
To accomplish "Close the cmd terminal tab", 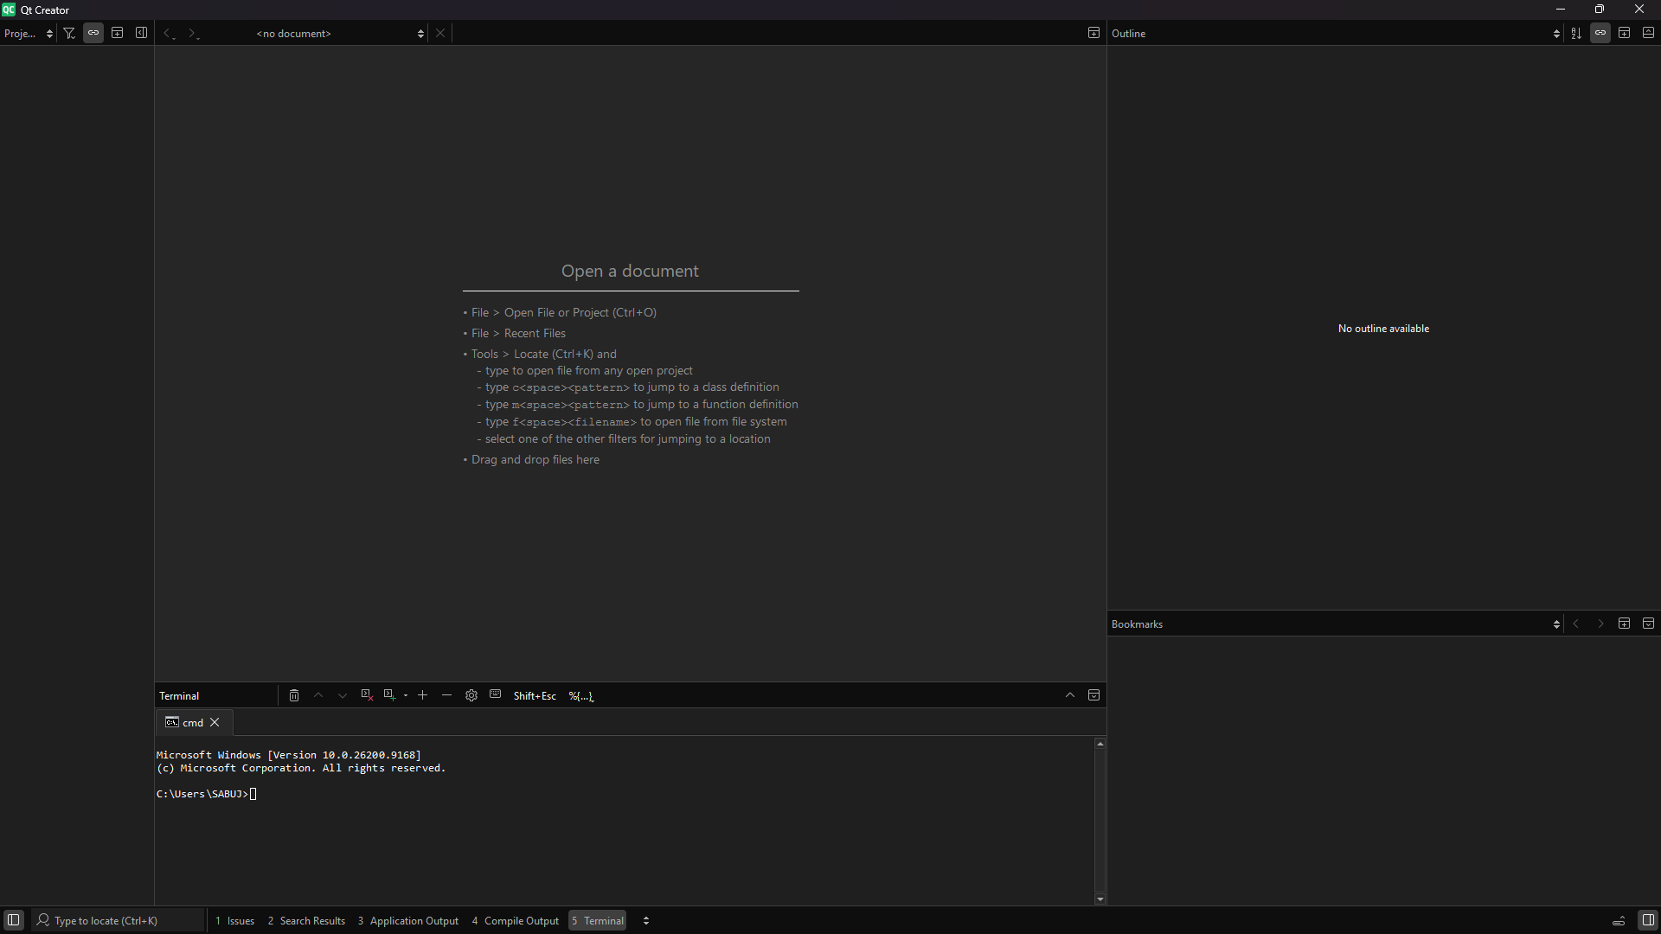I will (x=215, y=722).
